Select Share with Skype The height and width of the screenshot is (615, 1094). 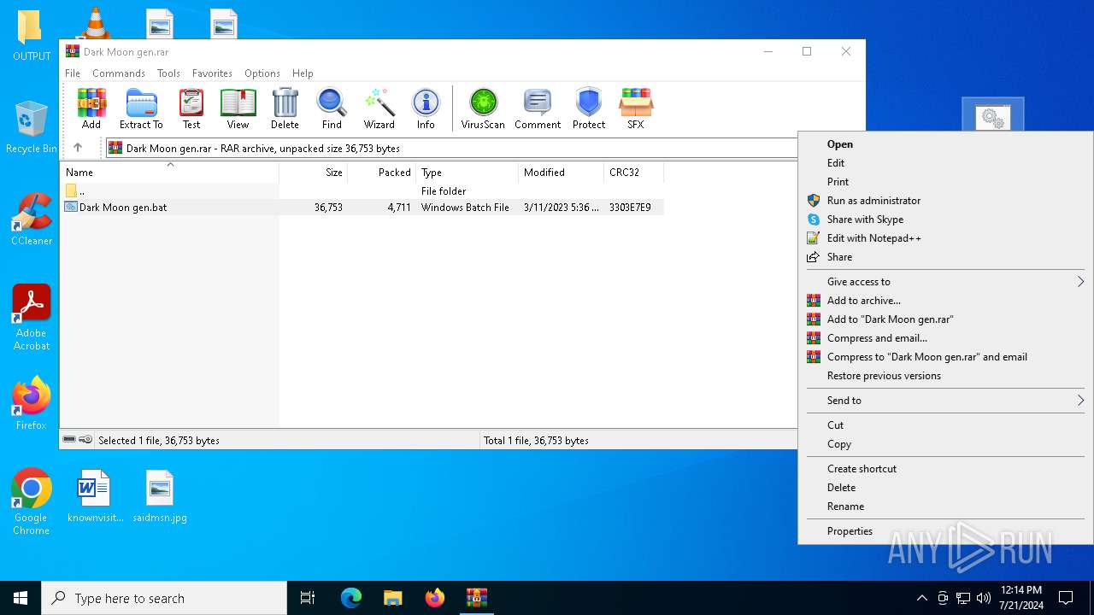point(945,220)
